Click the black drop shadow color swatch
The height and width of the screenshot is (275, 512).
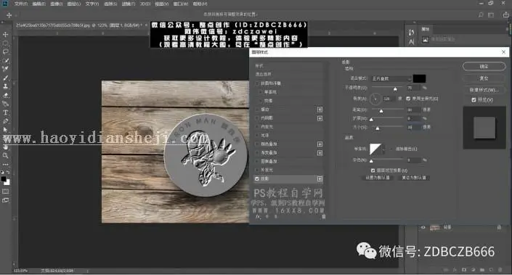(419, 78)
